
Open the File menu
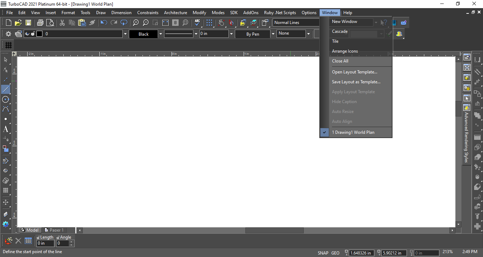pos(10,13)
